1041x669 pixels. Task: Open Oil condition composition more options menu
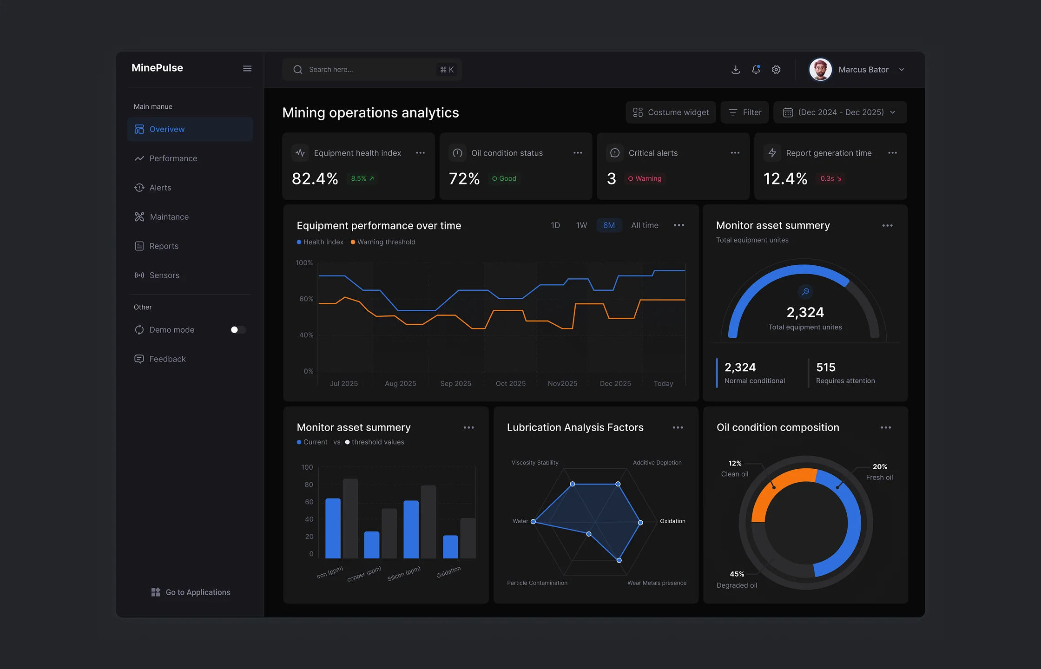tap(886, 427)
